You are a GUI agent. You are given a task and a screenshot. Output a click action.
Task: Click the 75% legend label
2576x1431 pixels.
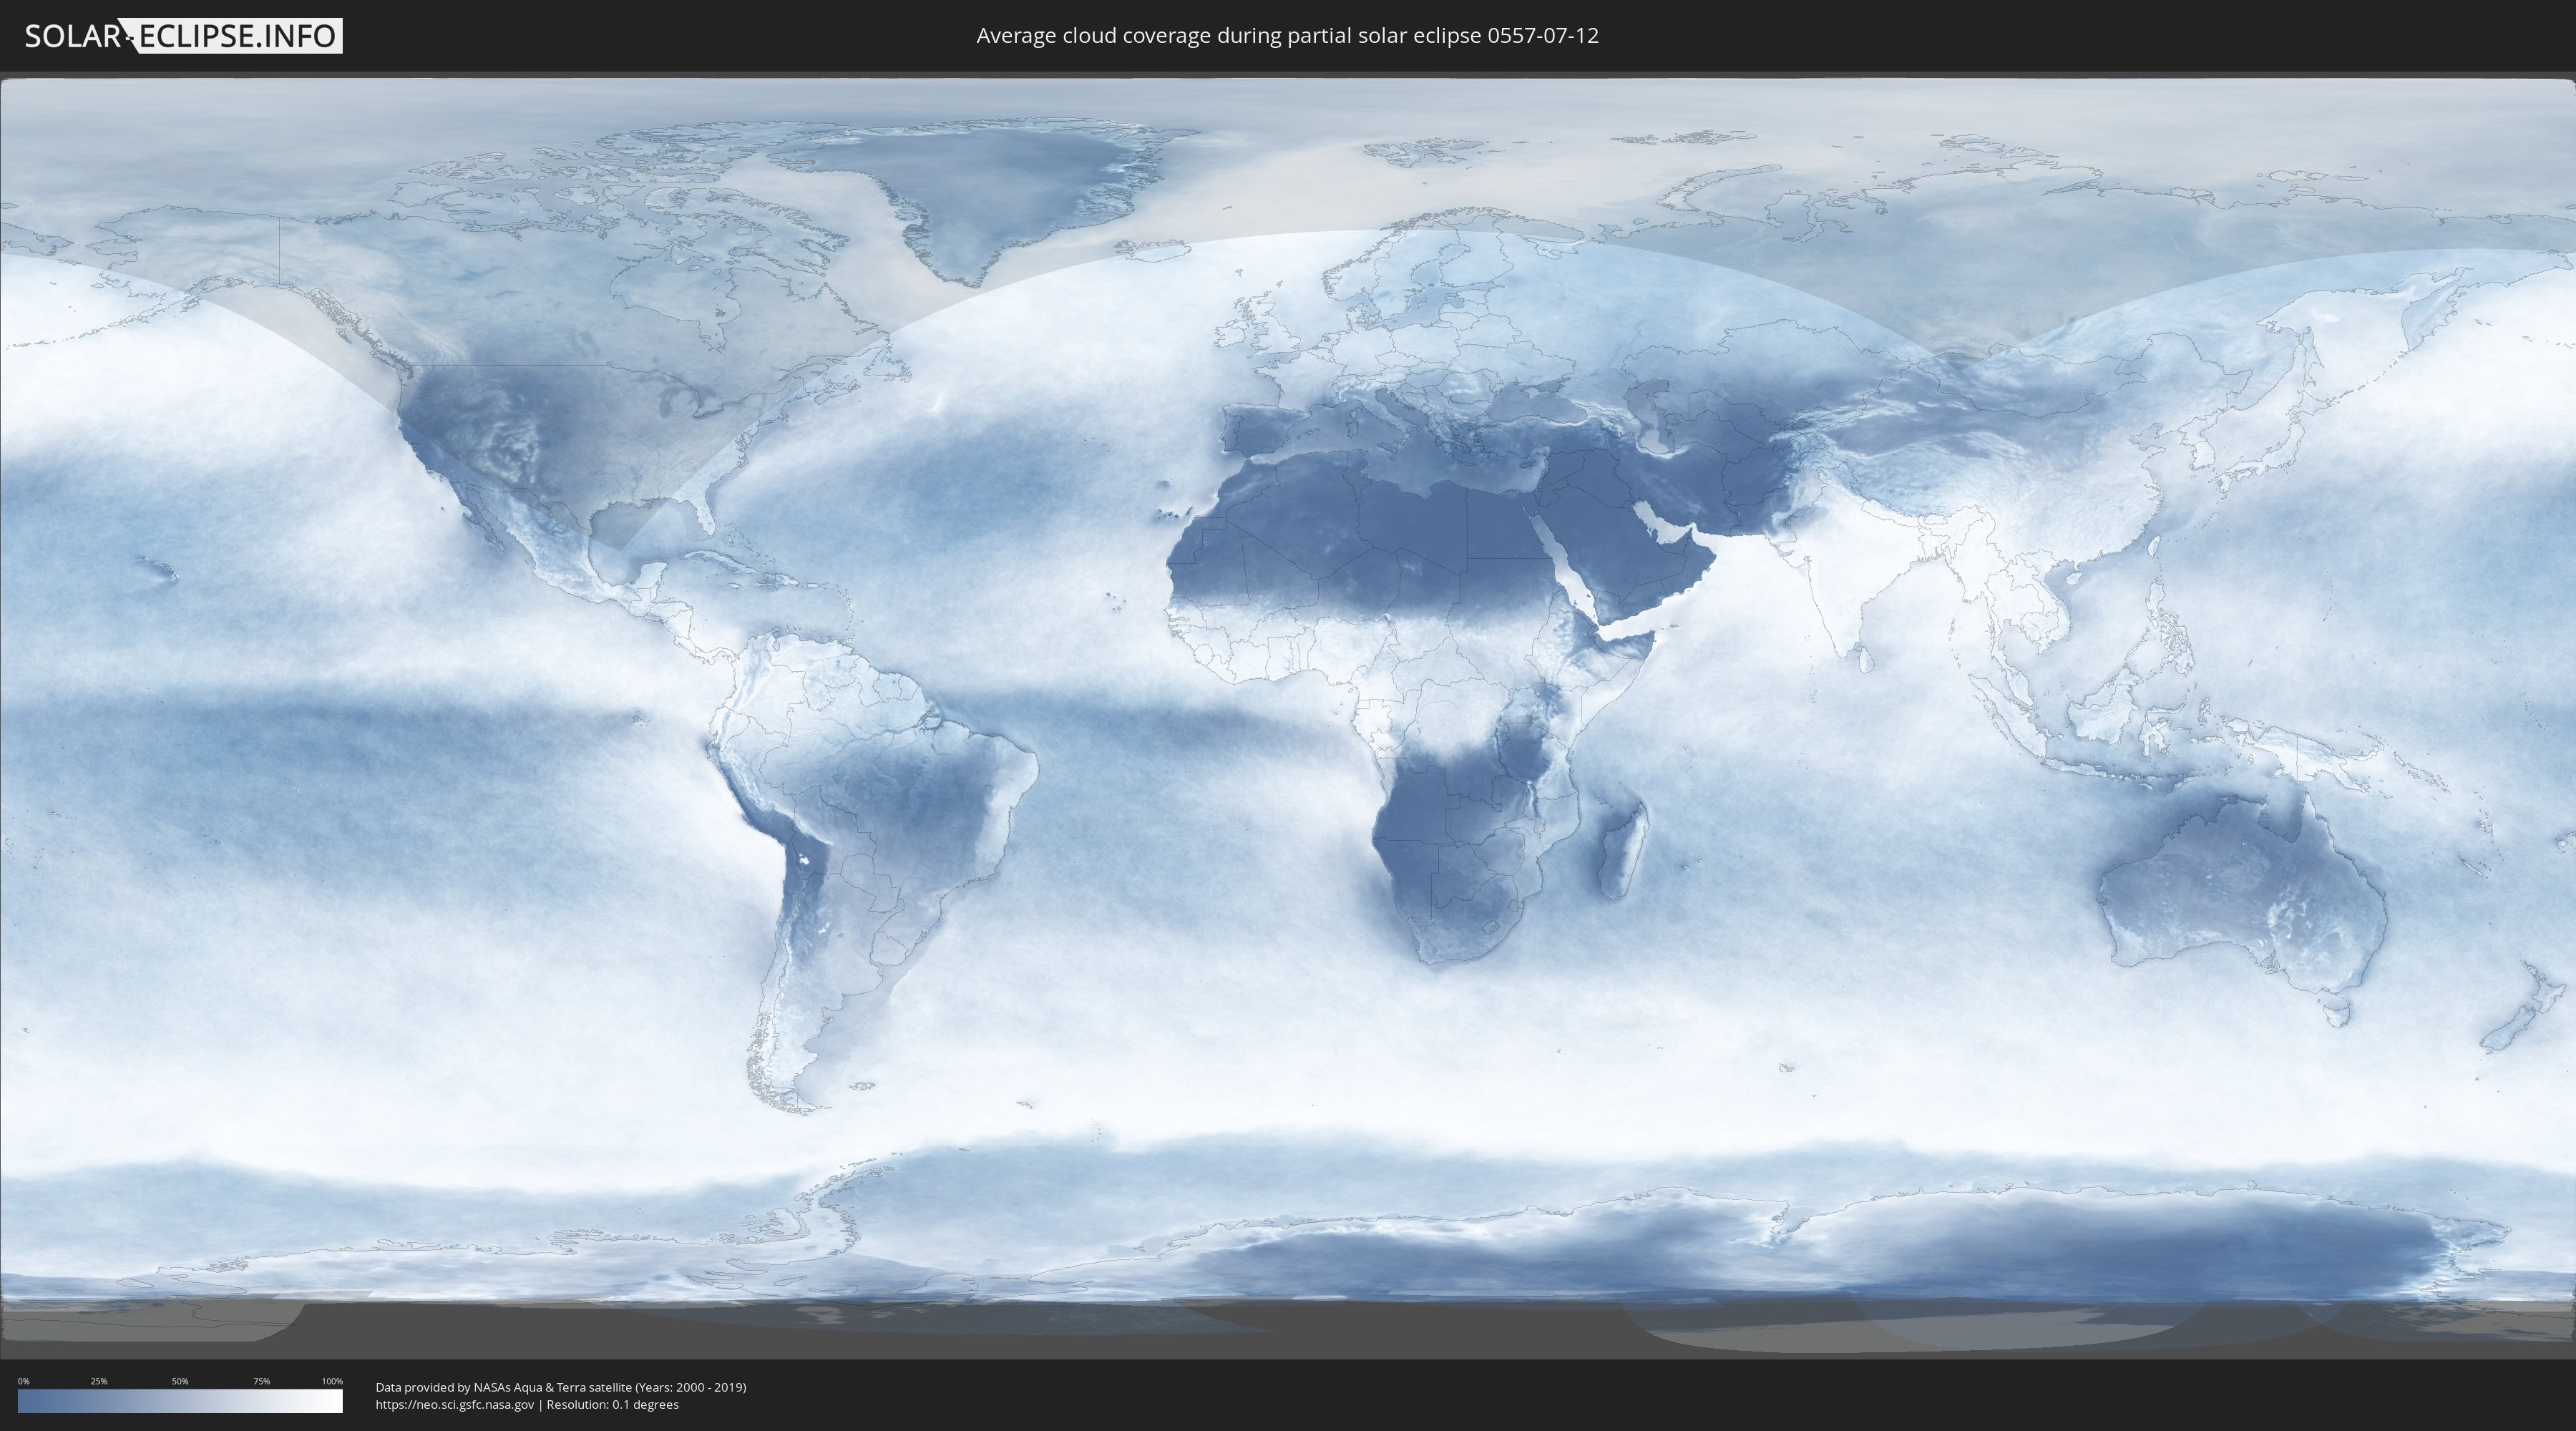pyautogui.click(x=261, y=1381)
